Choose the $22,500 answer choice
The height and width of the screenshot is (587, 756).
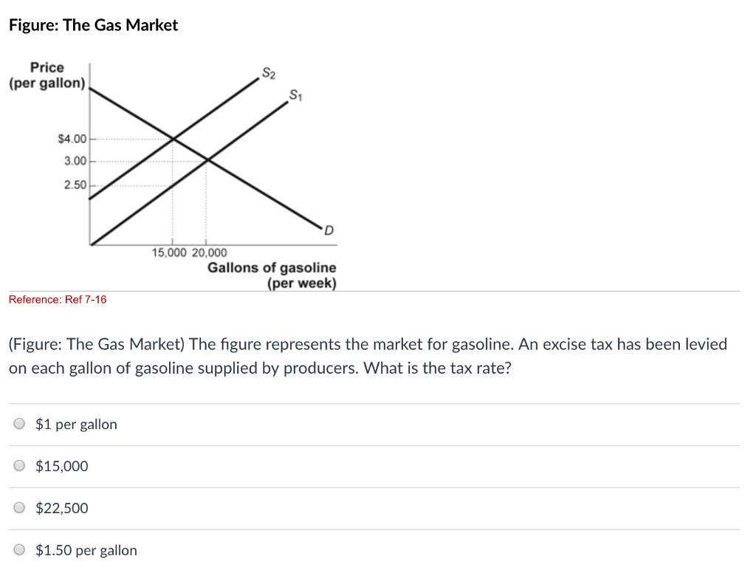(x=18, y=507)
